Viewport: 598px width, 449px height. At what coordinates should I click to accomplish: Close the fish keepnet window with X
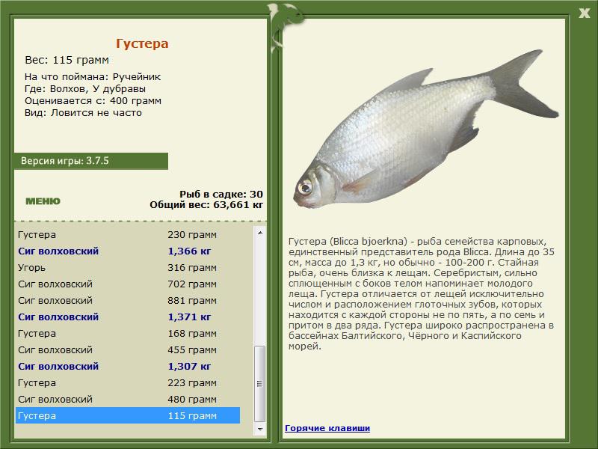(585, 13)
